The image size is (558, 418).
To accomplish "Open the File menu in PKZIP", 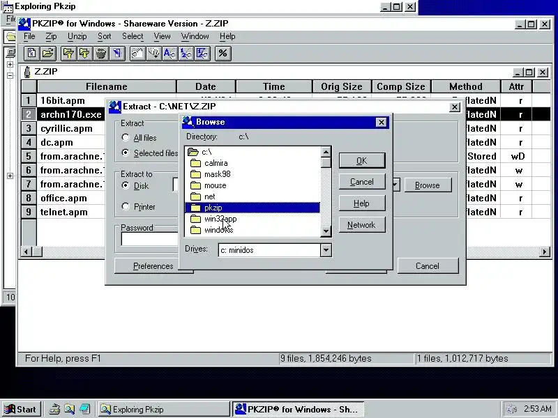I will [29, 36].
